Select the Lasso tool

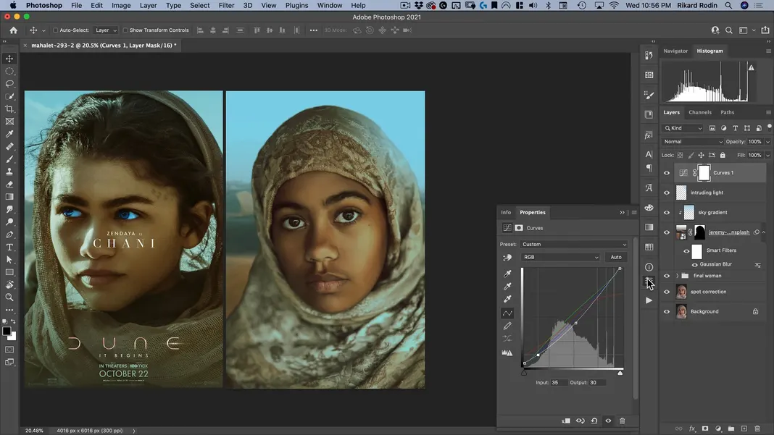coord(9,84)
